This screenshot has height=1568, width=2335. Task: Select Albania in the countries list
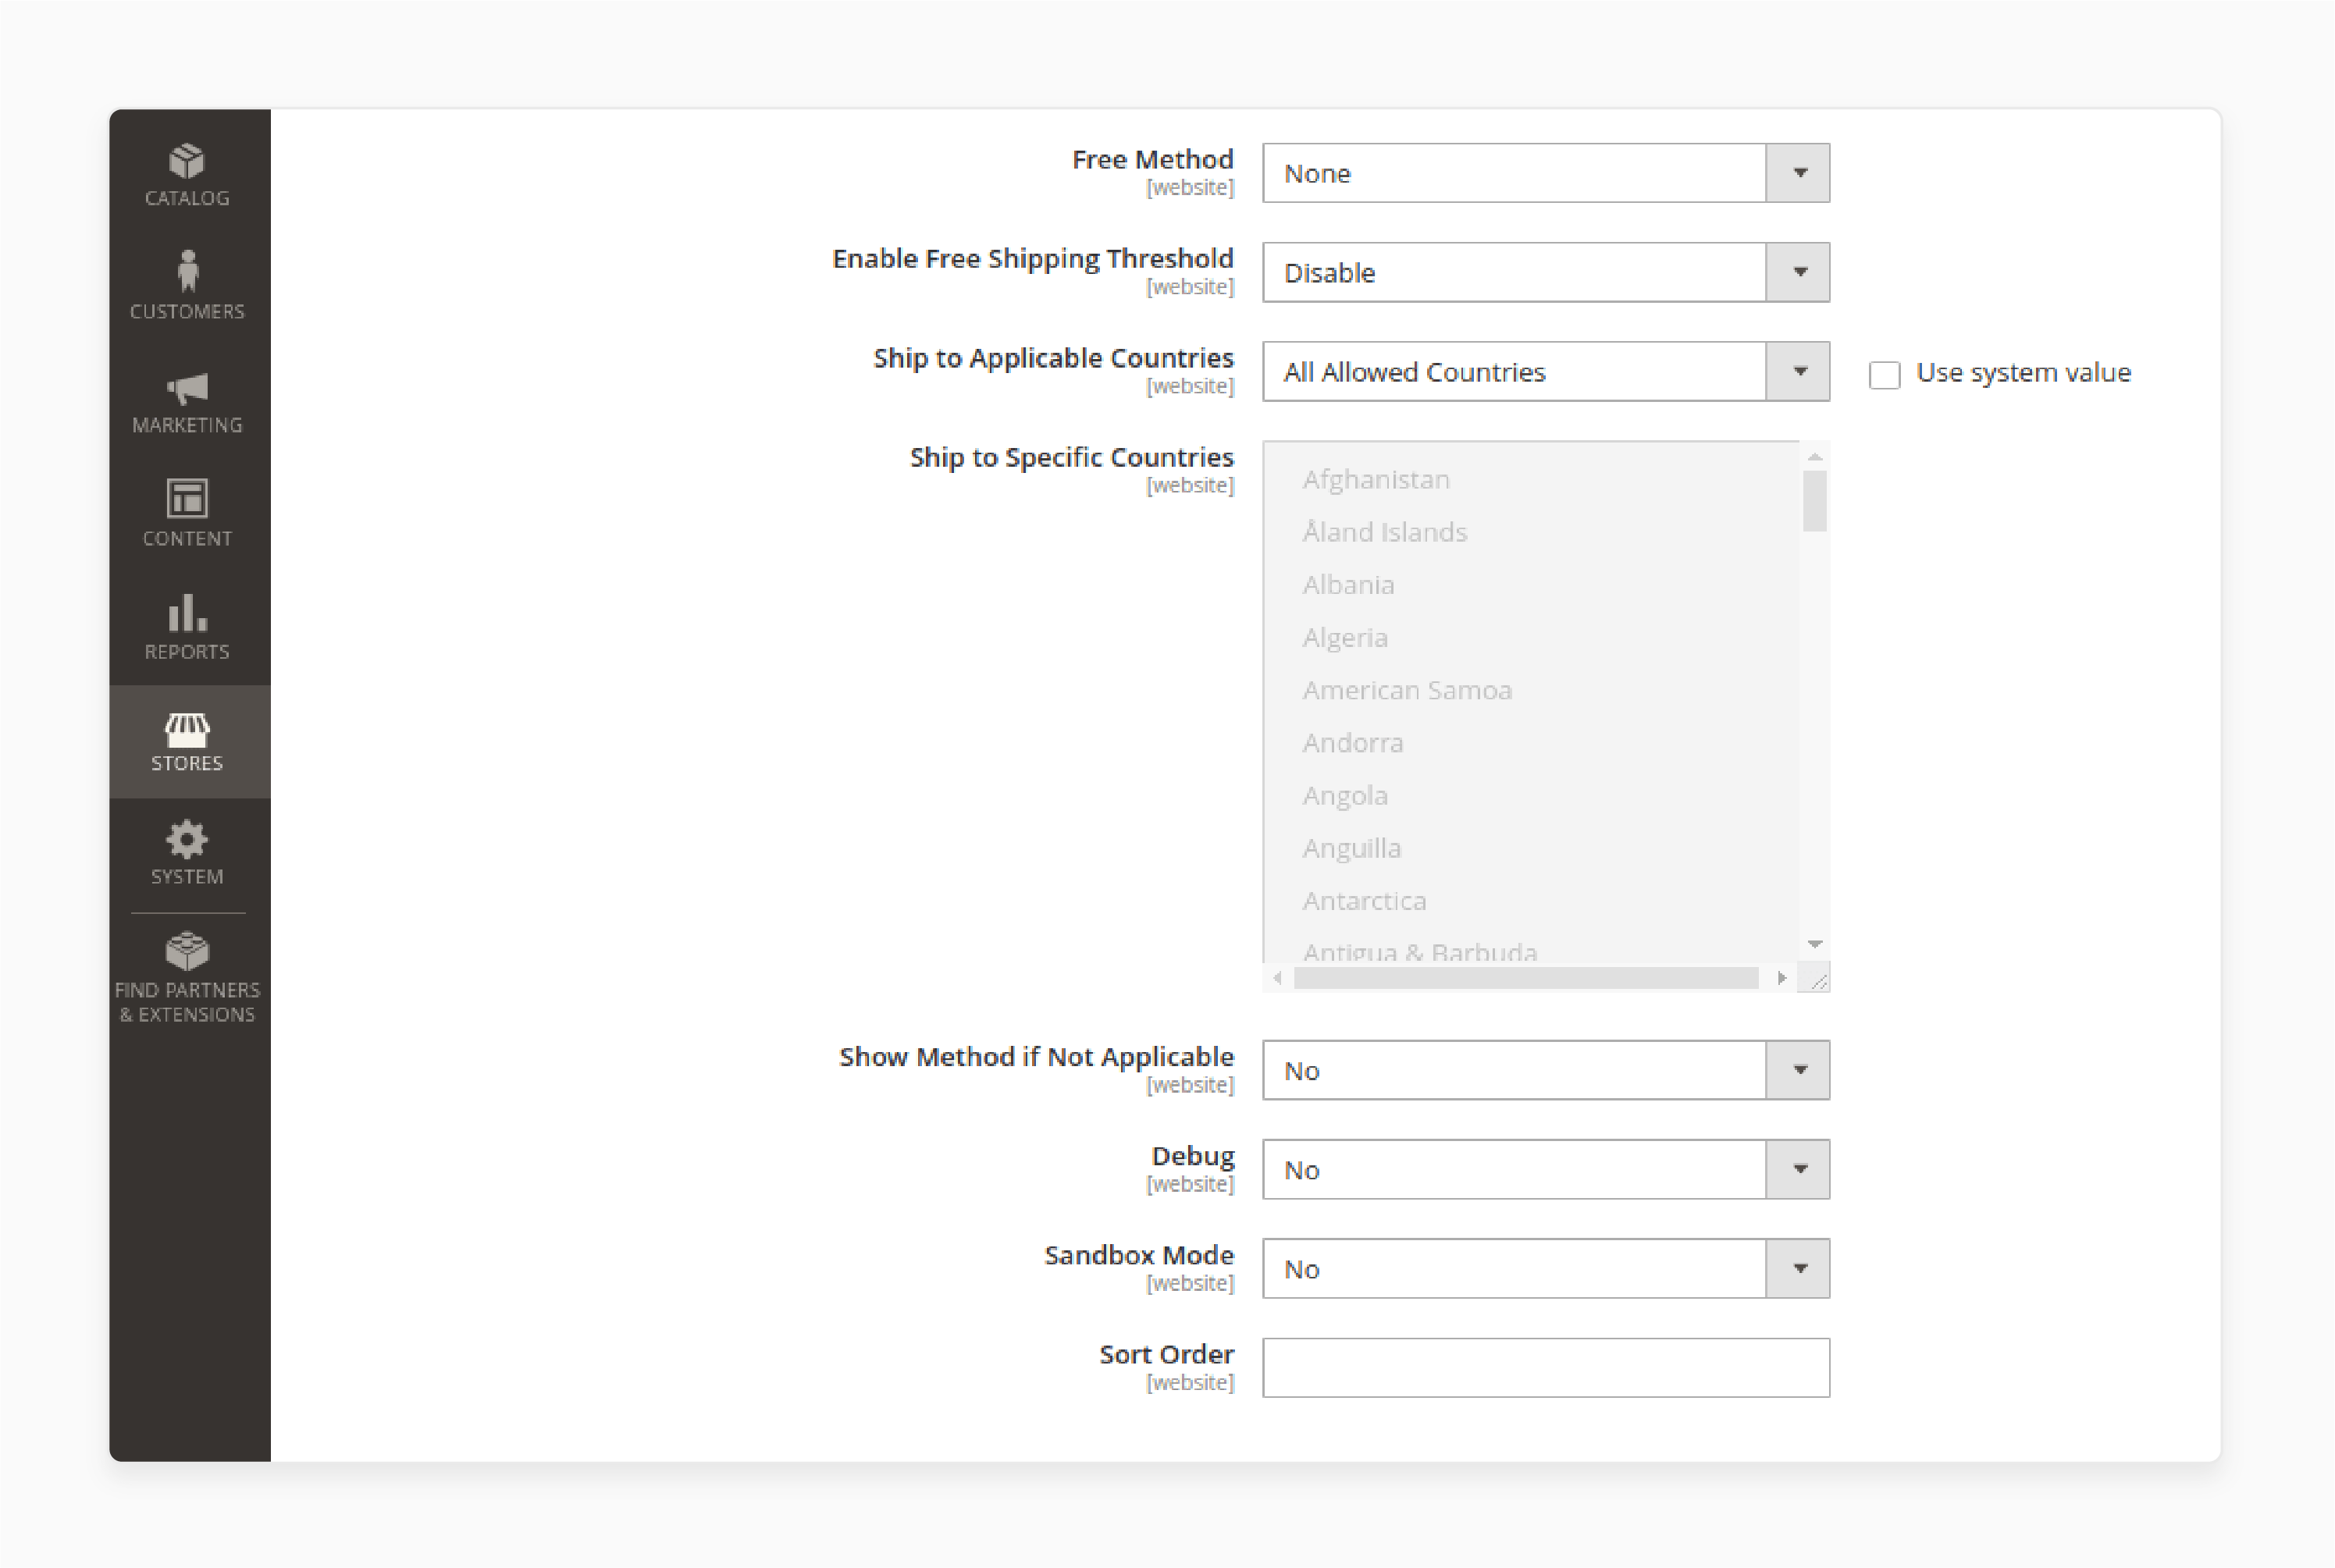[1348, 585]
